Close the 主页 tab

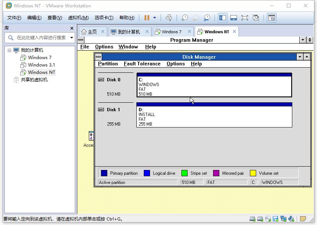[x=103, y=31]
